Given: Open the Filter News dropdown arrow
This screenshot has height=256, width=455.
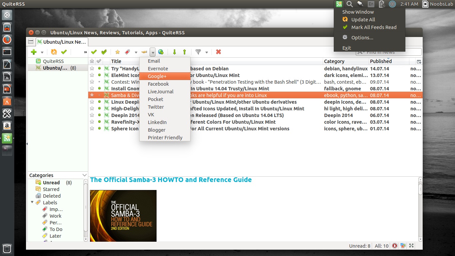Looking at the screenshot, I should click(x=207, y=52).
